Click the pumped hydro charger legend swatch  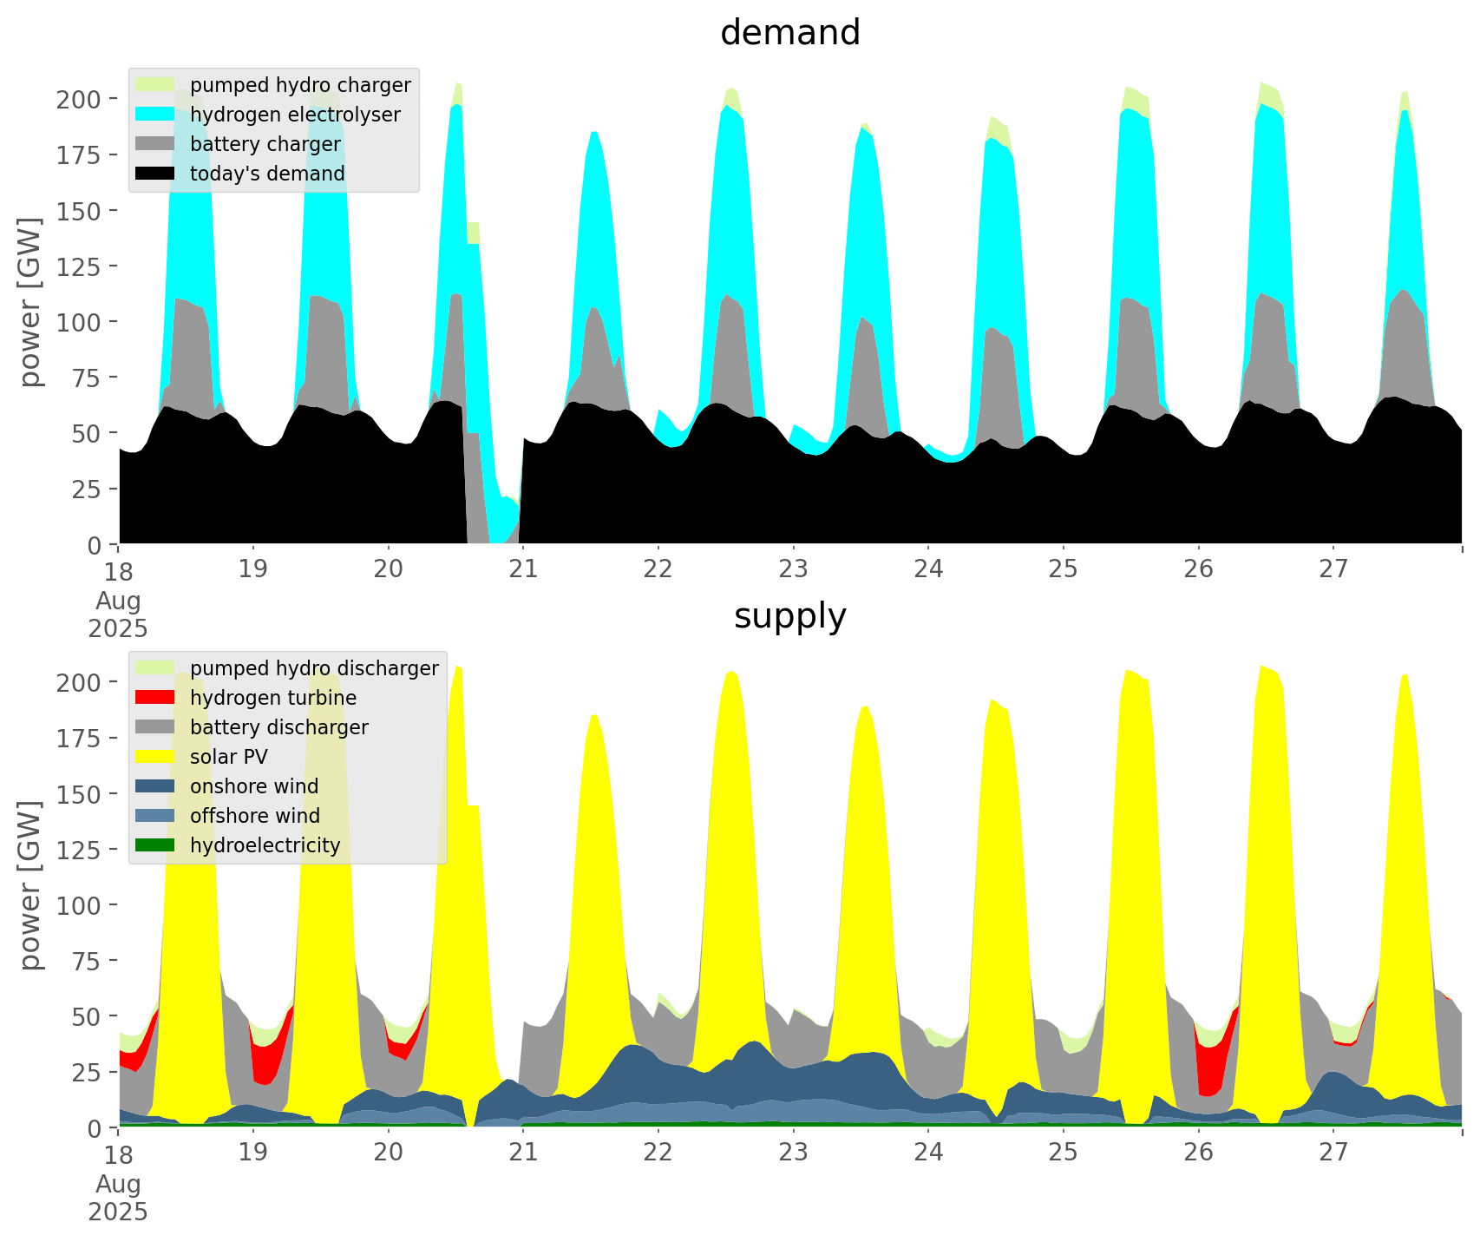155,85
